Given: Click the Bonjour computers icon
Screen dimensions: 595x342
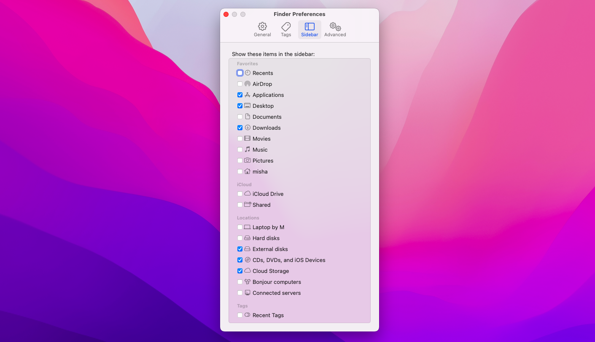Looking at the screenshot, I should [247, 282].
